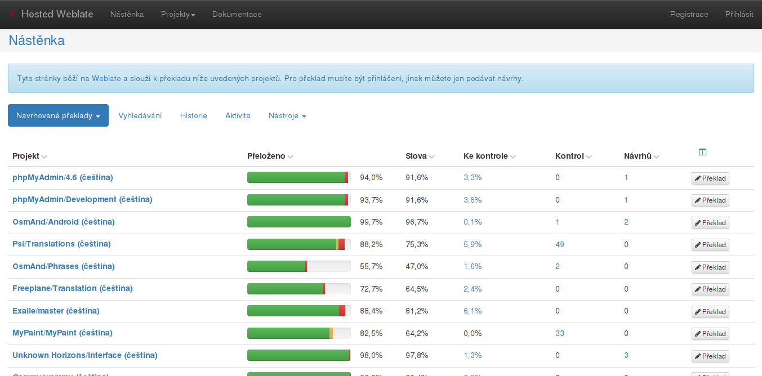Sort the table by Návrhů column
The width and height of the screenshot is (762, 376).
pyautogui.click(x=642, y=156)
